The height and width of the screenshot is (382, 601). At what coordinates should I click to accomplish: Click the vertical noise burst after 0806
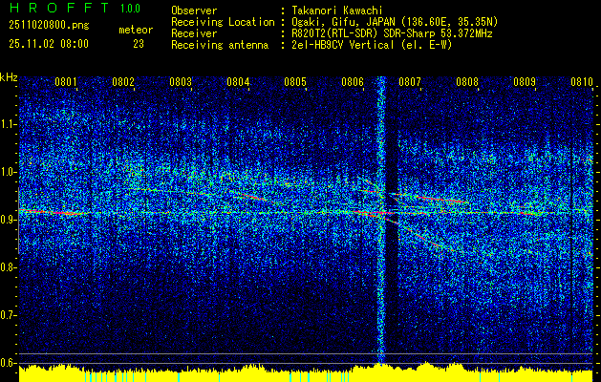(381, 221)
